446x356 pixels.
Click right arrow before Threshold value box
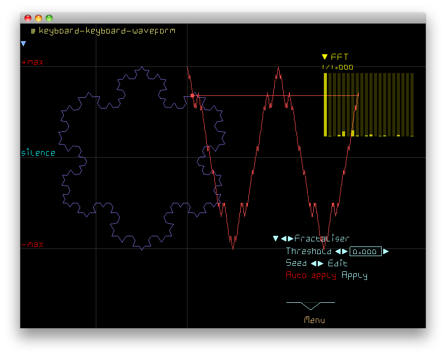(345, 252)
